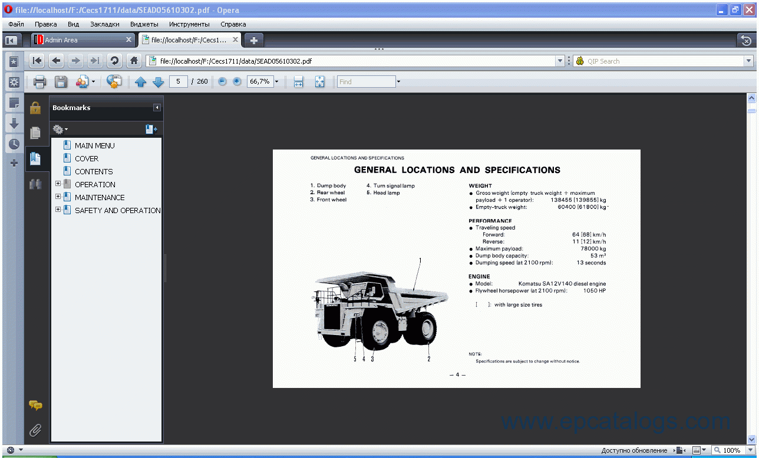Reload the current page
Screen dimensions: 759x458
[114, 61]
